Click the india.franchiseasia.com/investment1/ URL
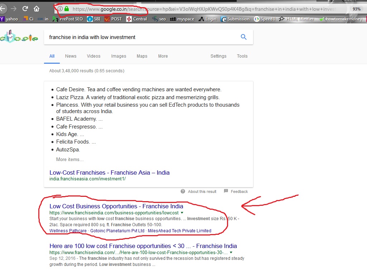This screenshot has height=272, width=367. 87,179
